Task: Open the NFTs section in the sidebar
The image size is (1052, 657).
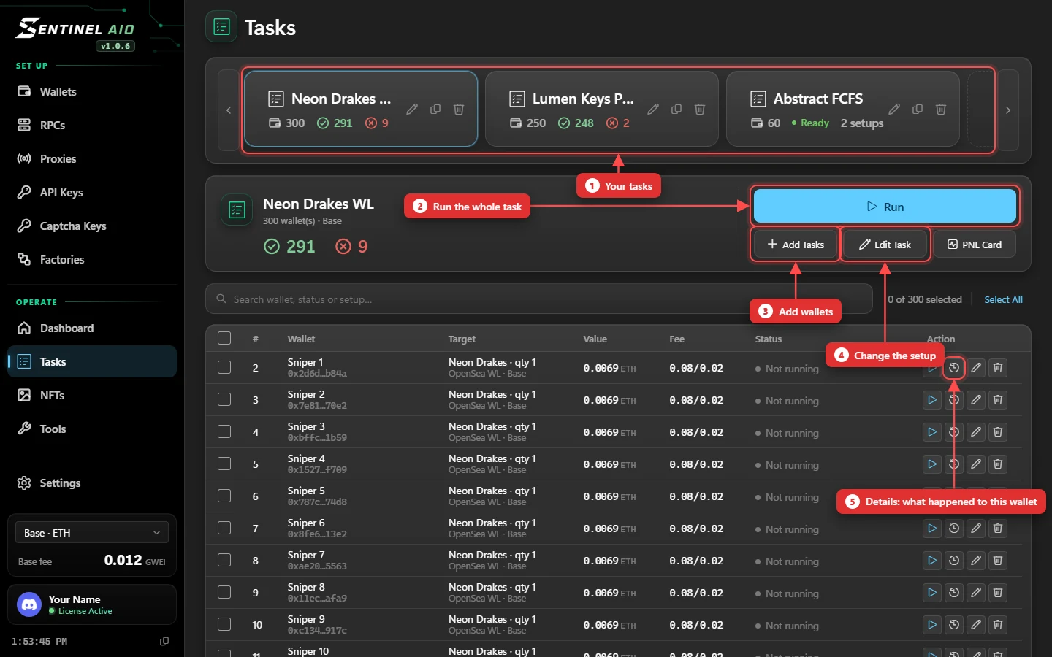Action: 92,396
